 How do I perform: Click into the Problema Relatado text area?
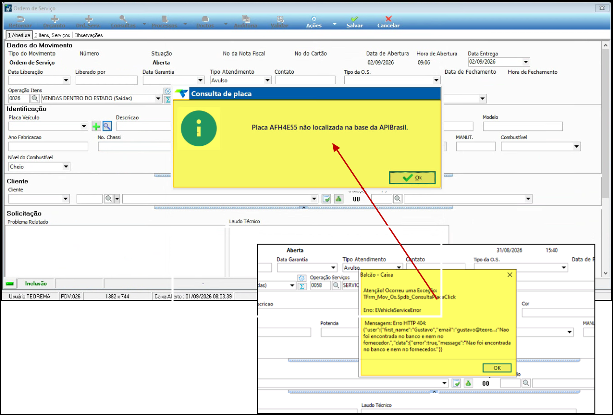point(116,251)
